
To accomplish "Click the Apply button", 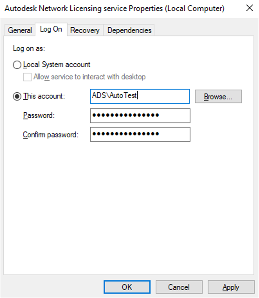I will tap(231, 287).
